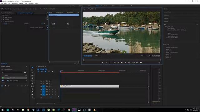Open the Markers panel
Image resolution: width=200 pixels, height=112 pixels.
(166, 18)
